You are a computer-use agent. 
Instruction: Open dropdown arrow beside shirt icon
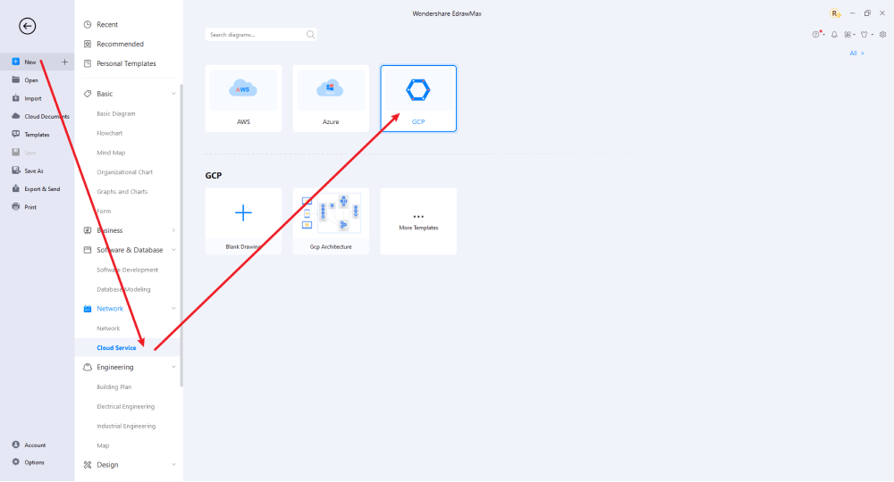(x=873, y=36)
